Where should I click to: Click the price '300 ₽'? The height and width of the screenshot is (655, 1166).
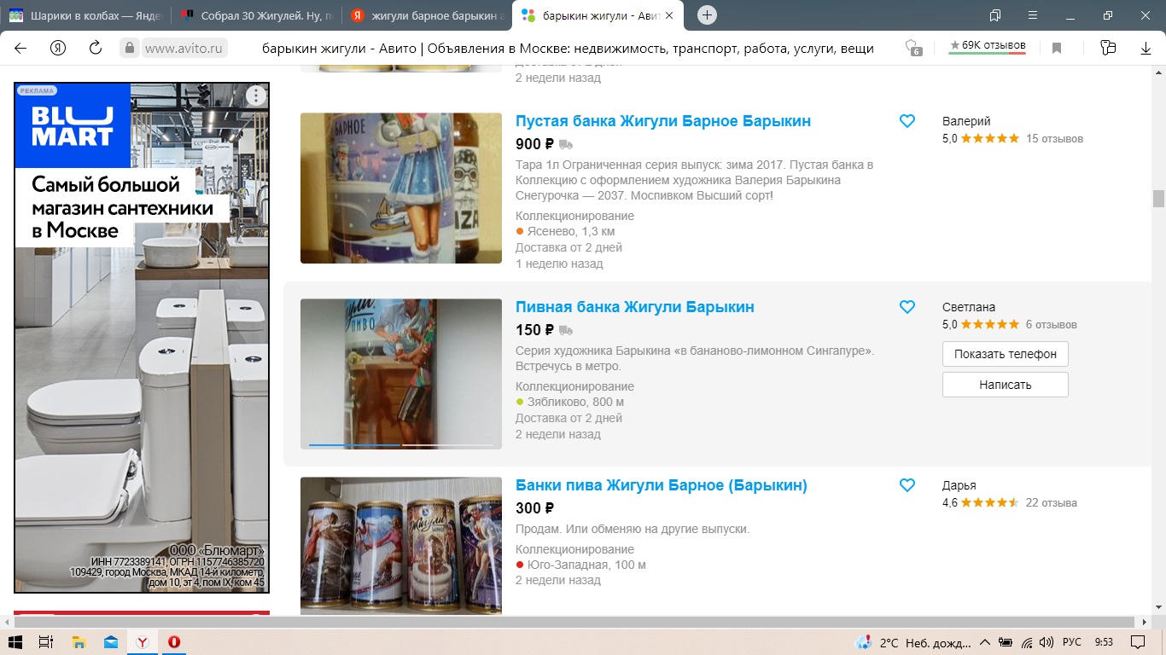click(535, 508)
